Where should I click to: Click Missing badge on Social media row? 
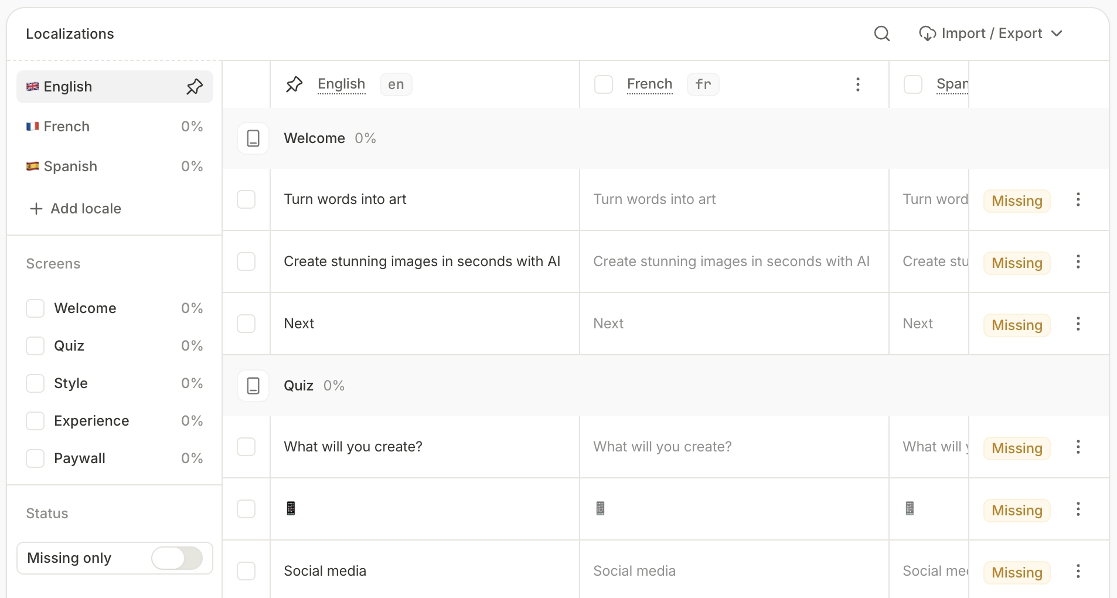(x=1017, y=573)
